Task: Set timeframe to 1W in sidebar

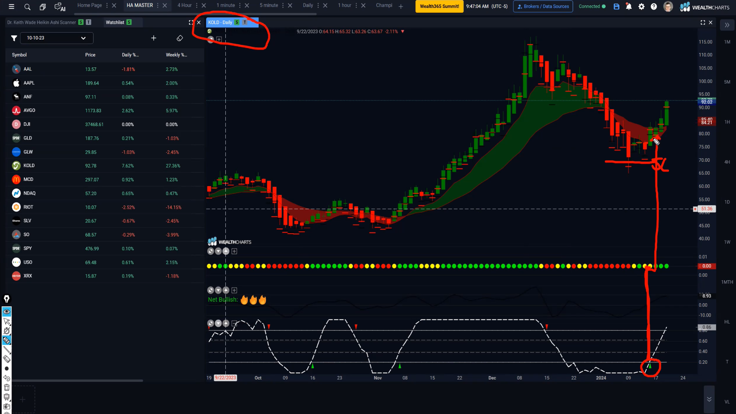Action: coord(727,242)
